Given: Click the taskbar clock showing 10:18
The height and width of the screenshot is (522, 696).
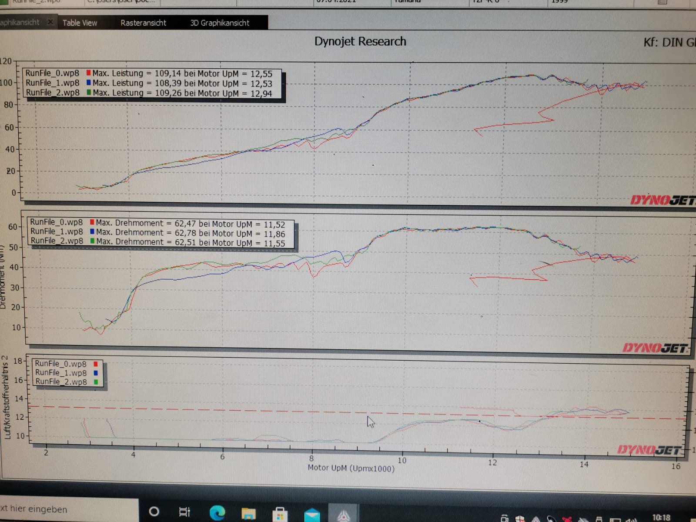Looking at the screenshot, I should (661, 517).
